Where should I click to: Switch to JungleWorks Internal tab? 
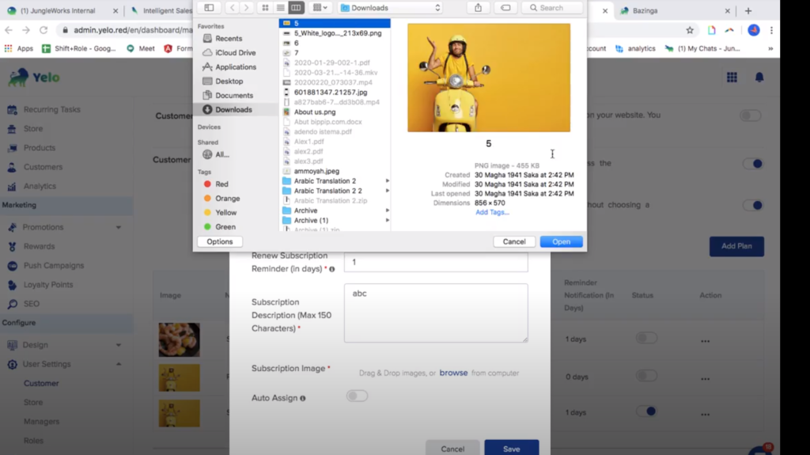63,10
